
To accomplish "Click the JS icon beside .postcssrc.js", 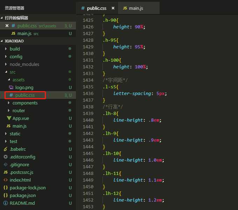I will [6, 172].
